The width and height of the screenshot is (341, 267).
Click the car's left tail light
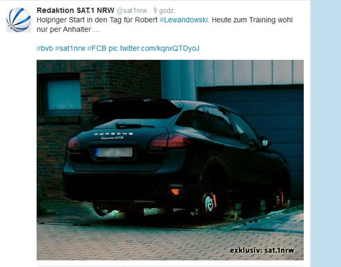(x=74, y=144)
